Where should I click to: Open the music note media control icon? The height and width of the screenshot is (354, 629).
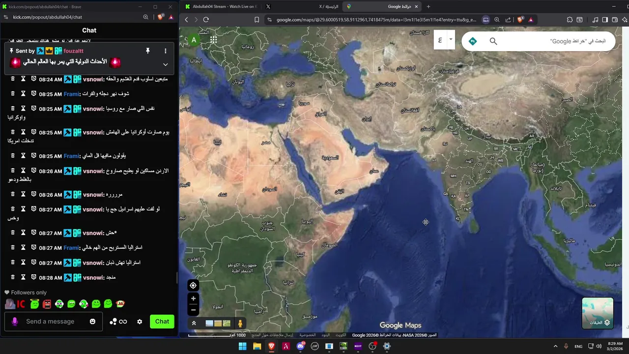pyautogui.click(x=596, y=20)
